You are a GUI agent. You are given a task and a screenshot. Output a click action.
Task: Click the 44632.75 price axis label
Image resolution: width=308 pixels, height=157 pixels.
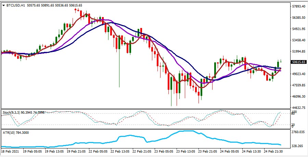[298, 108]
